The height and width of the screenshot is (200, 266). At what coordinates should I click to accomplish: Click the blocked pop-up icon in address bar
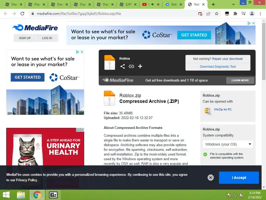[200, 14]
